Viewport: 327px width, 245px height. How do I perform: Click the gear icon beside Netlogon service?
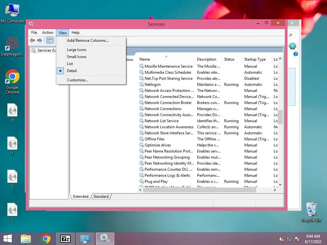pos(141,84)
